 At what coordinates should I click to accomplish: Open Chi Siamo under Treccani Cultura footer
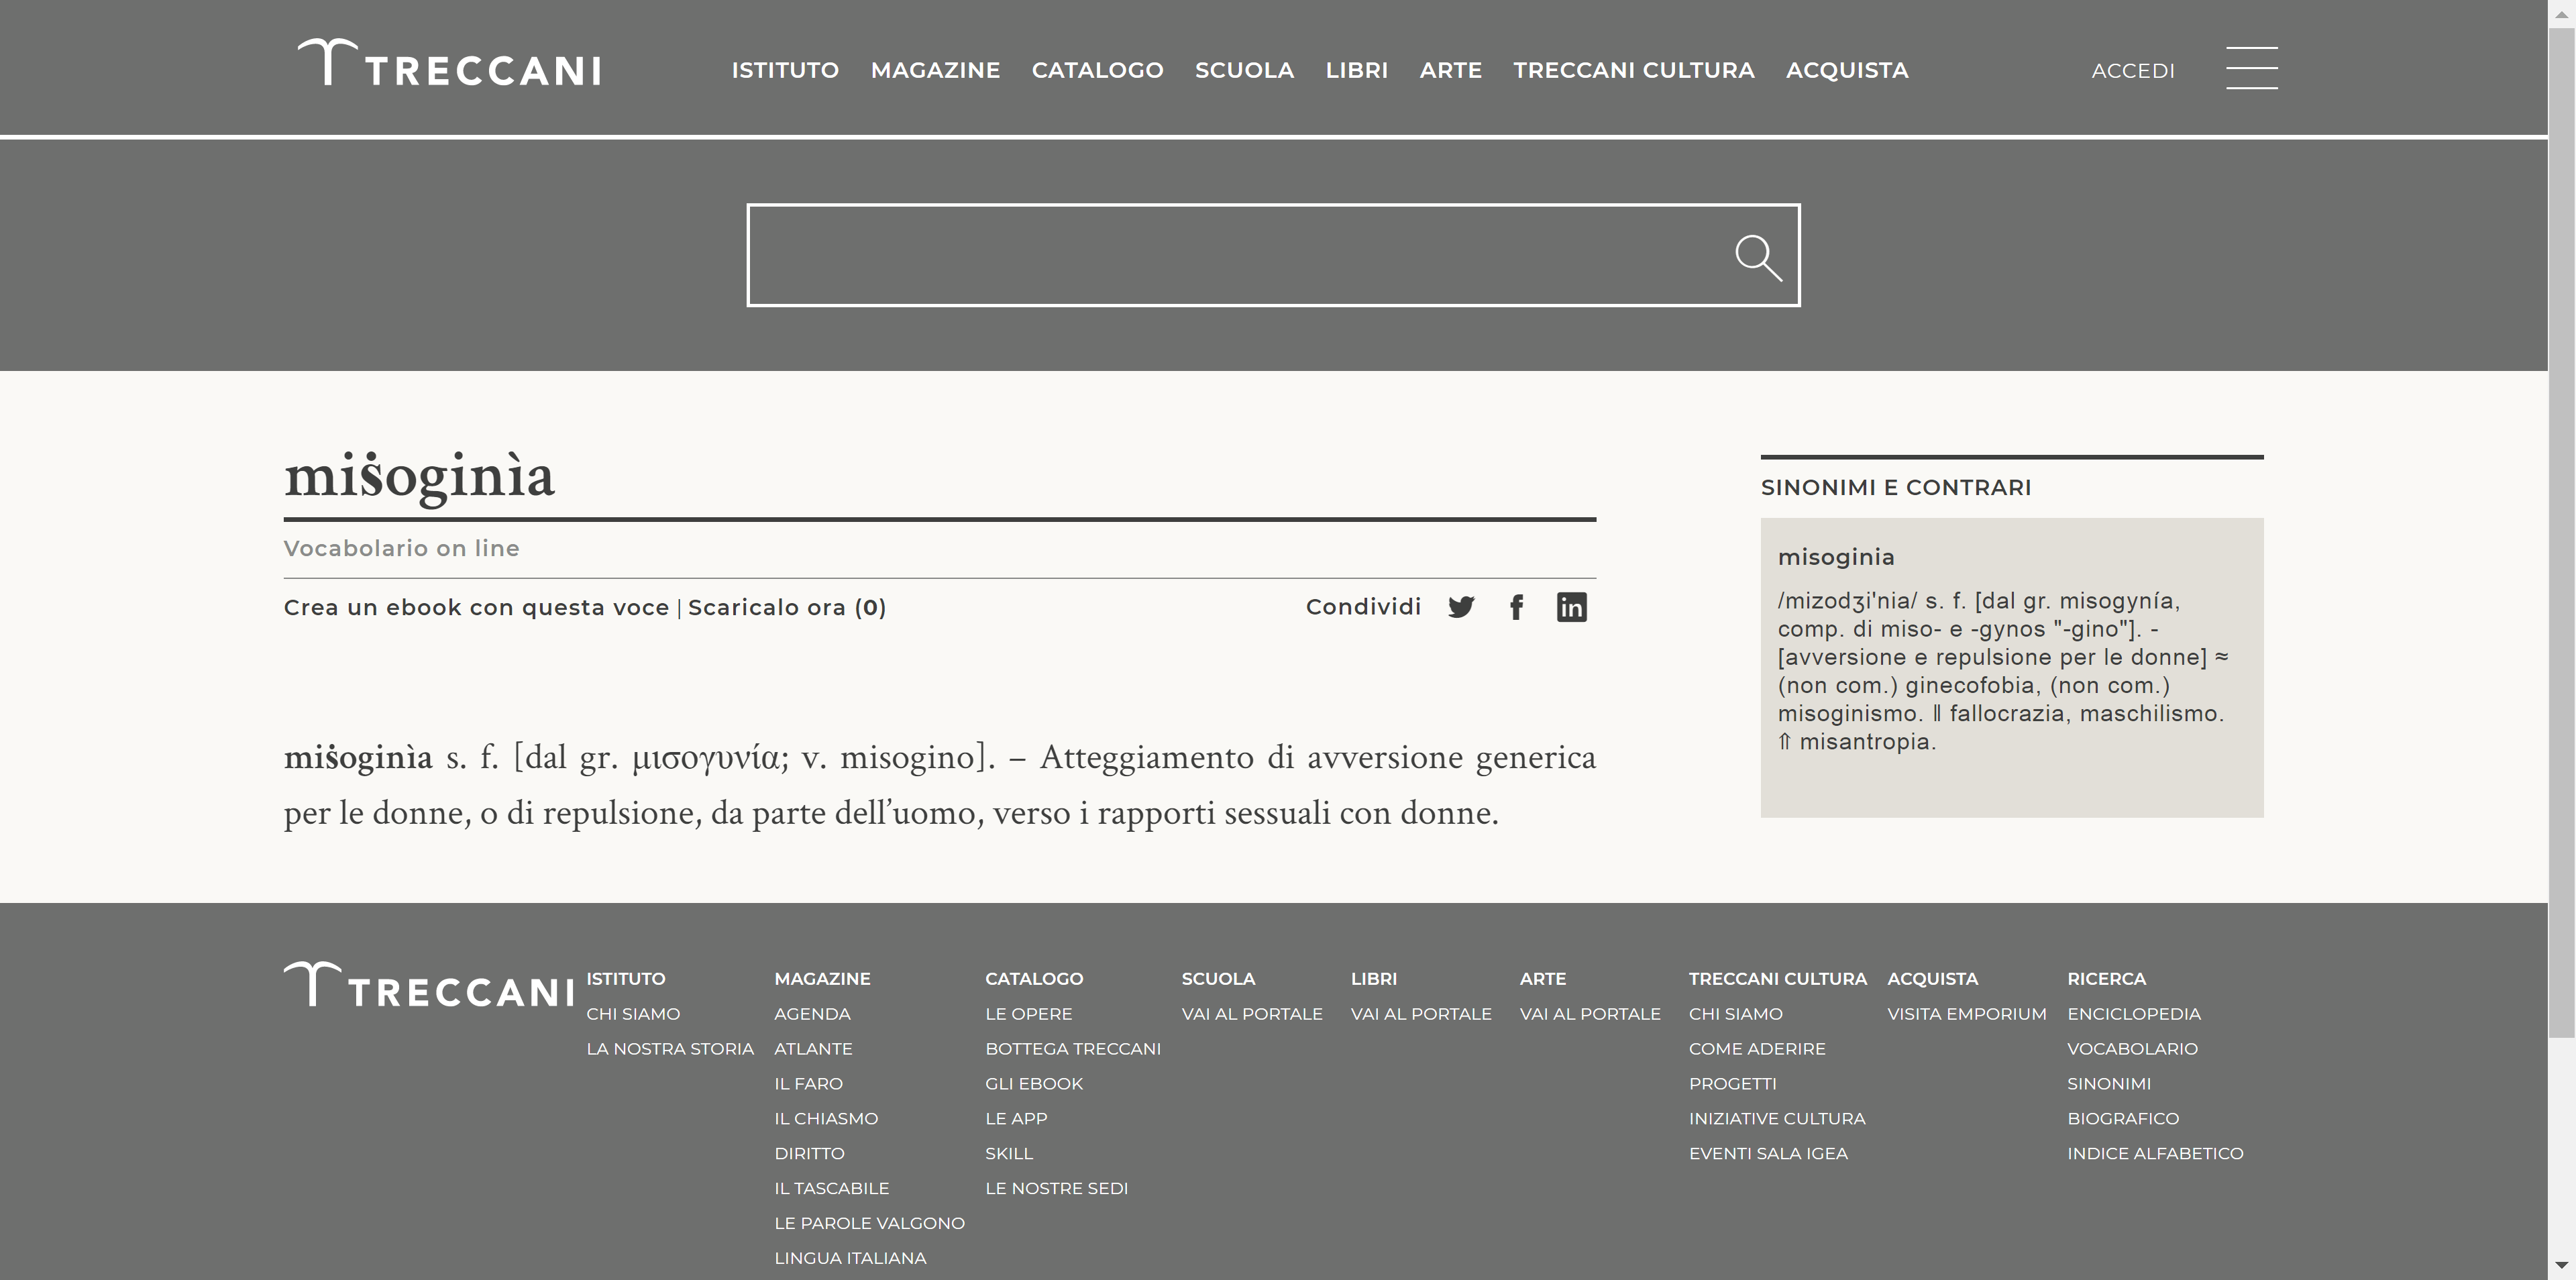tap(1736, 1014)
